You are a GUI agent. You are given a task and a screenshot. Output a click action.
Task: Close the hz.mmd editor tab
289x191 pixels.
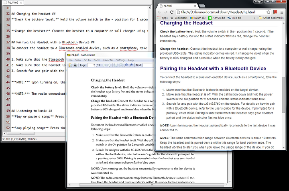click(x=21, y=2)
